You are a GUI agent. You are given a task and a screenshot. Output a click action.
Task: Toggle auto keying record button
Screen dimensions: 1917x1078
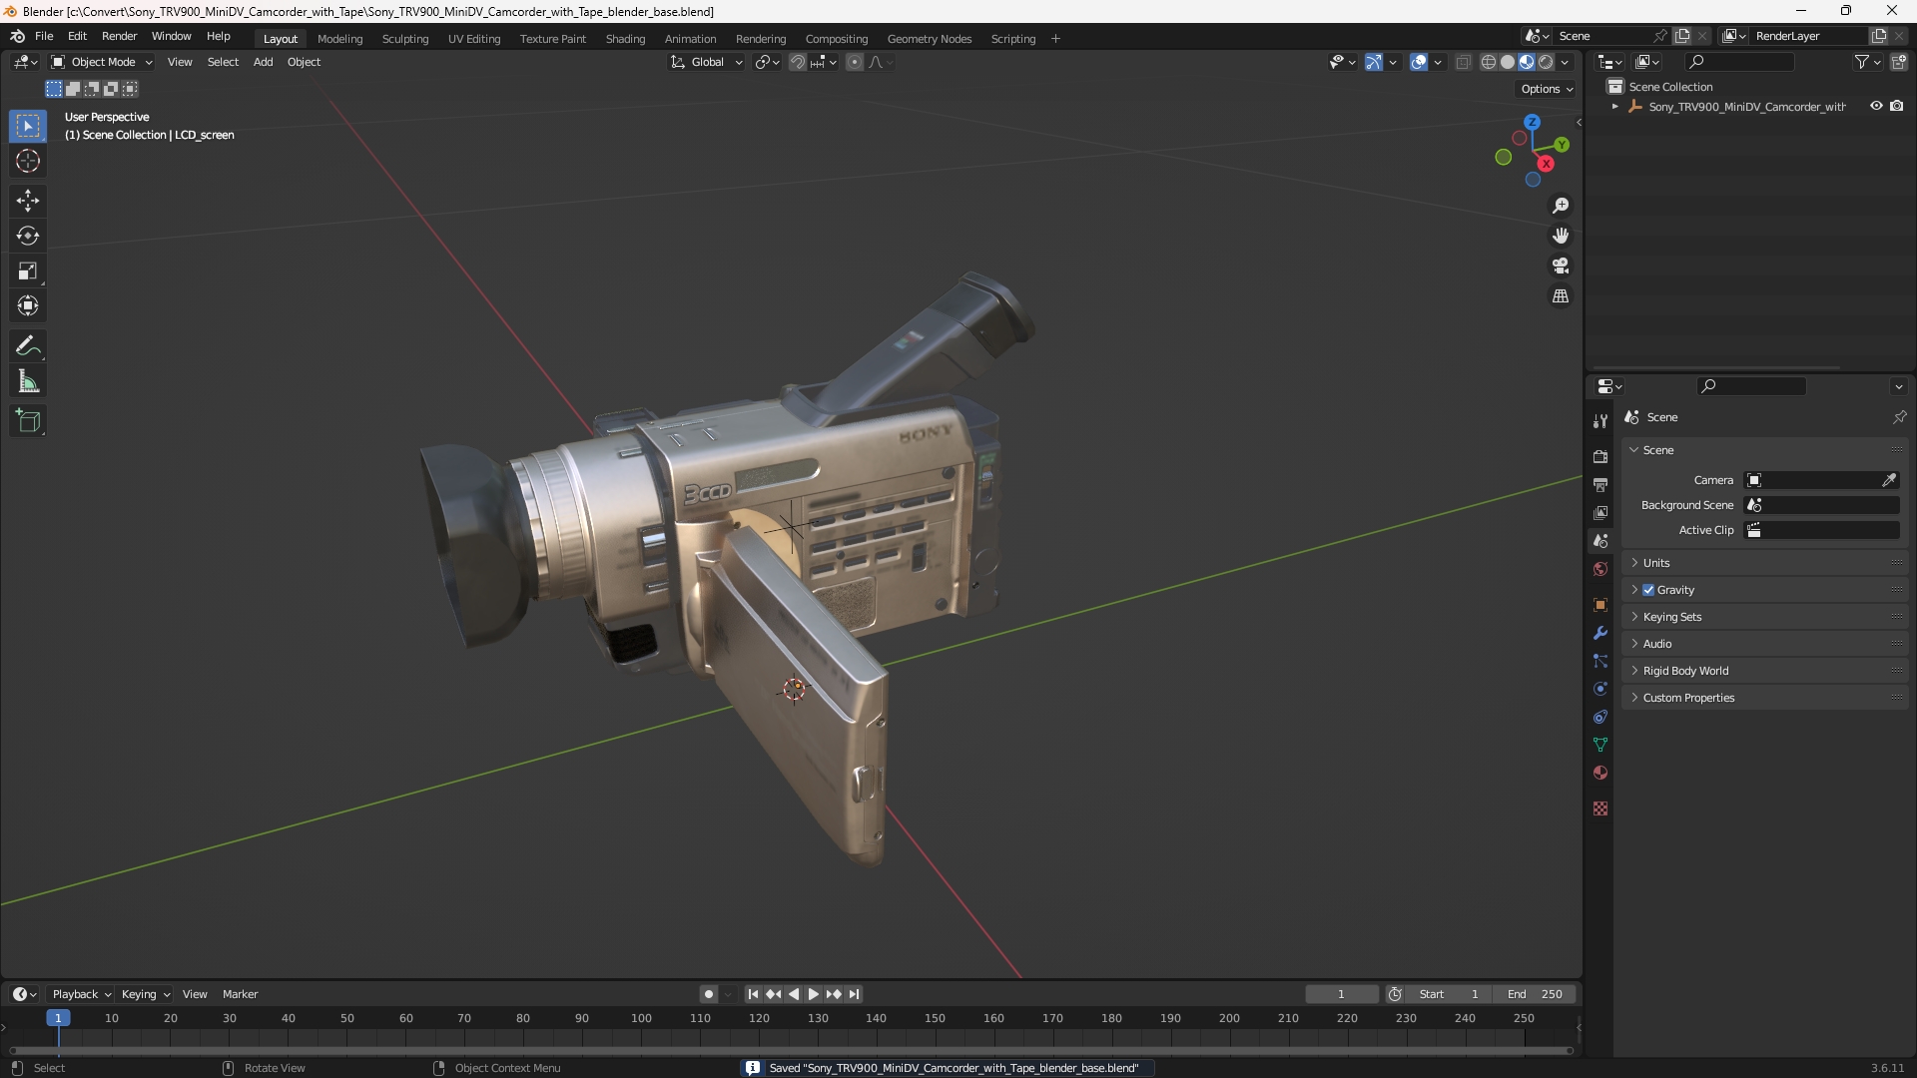pos(708,994)
